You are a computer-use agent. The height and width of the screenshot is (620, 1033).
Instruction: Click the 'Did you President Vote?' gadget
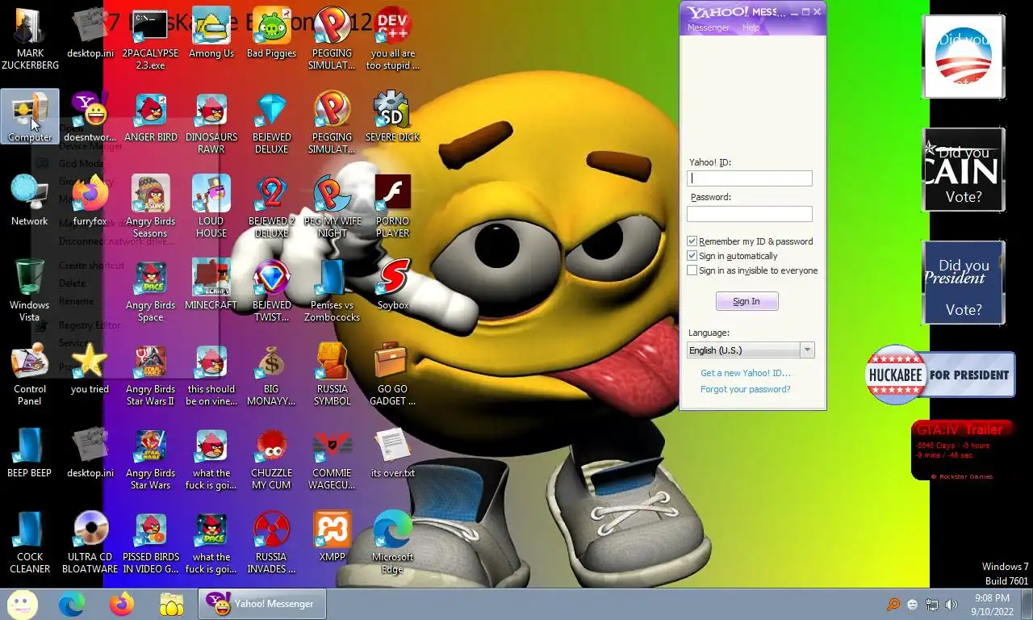(x=963, y=283)
